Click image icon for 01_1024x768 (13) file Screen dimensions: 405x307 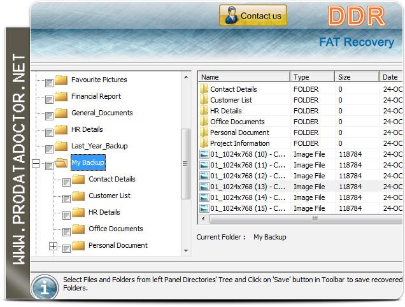[x=204, y=187]
